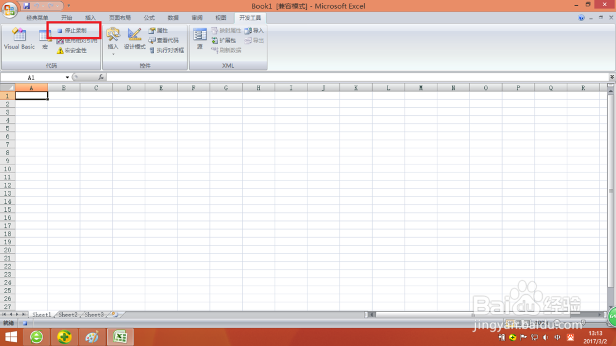Click 扩展包 expansion packs

(x=224, y=41)
